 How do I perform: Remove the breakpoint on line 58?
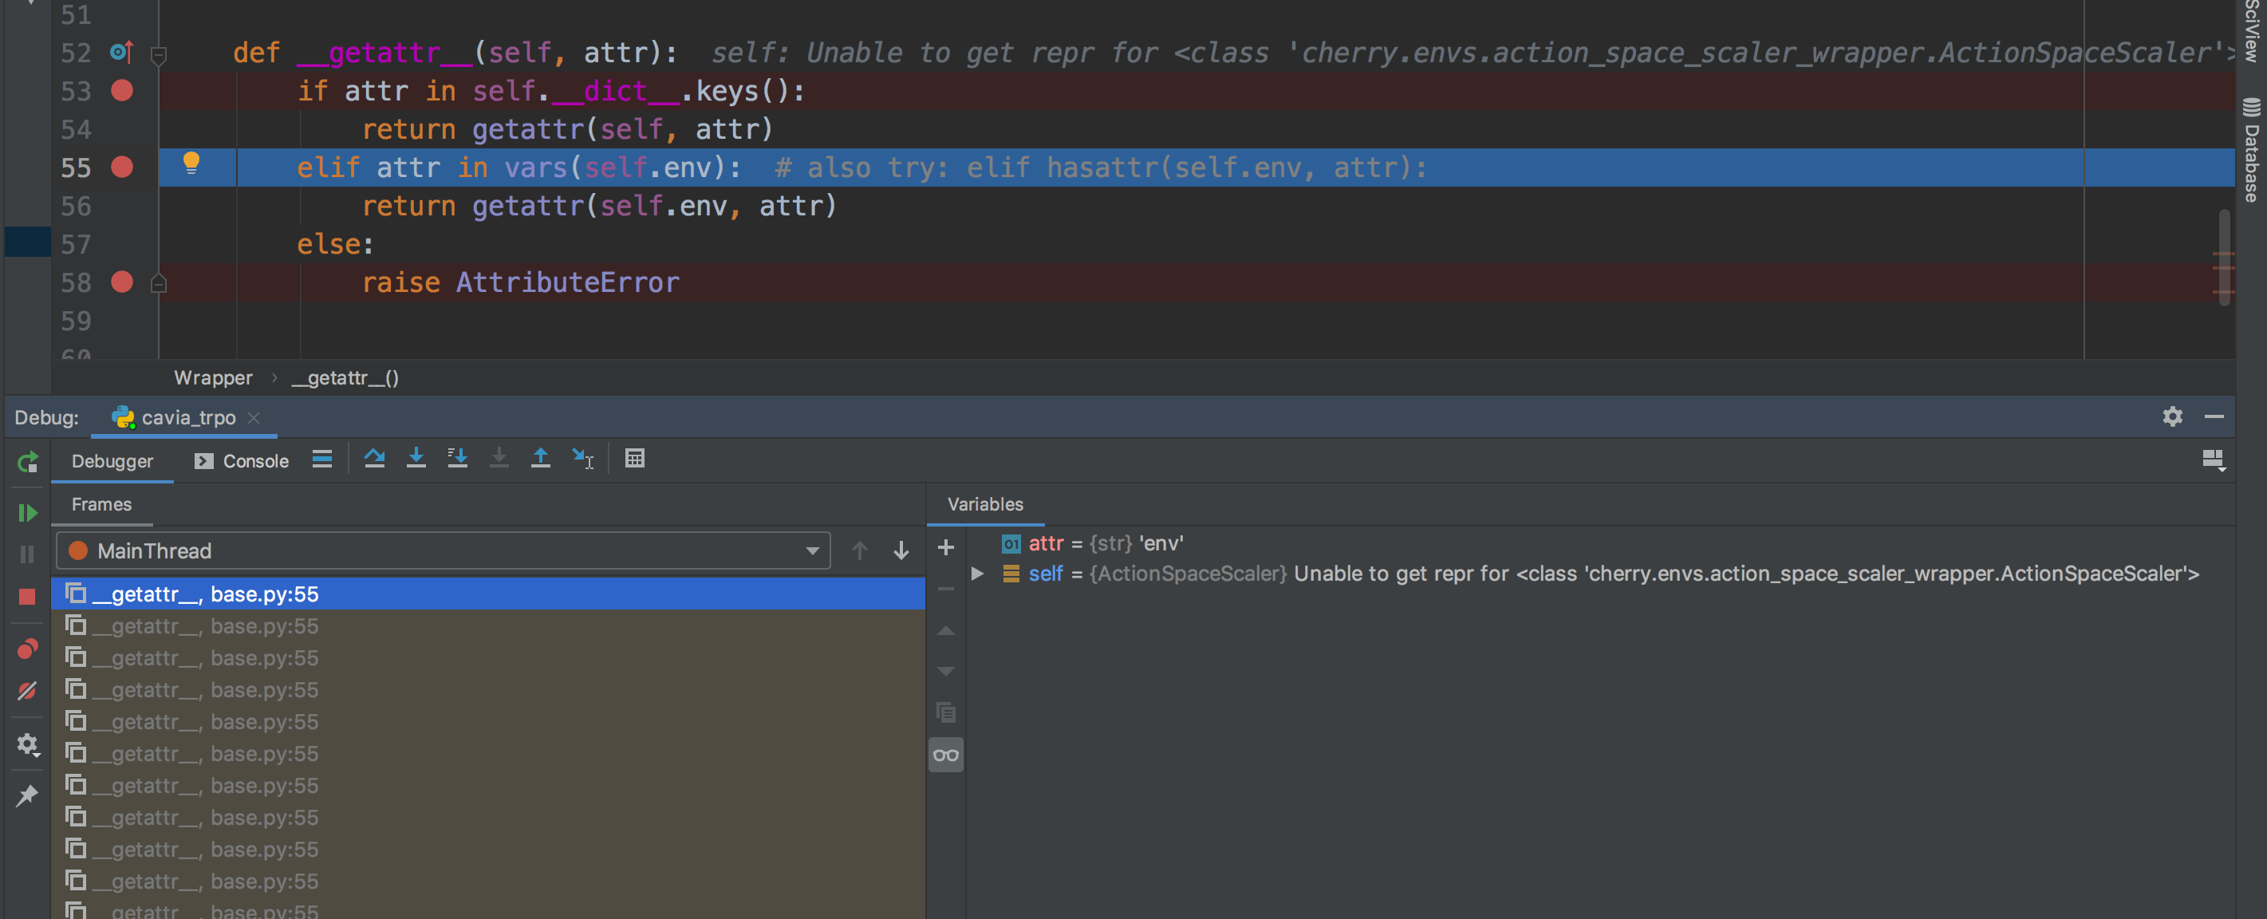122,282
